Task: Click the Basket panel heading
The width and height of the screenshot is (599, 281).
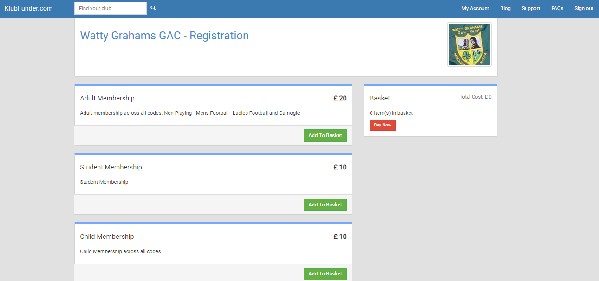Action: click(380, 98)
